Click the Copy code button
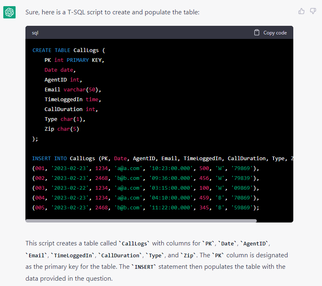This screenshot has height=286, width=322. (x=270, y=33)
